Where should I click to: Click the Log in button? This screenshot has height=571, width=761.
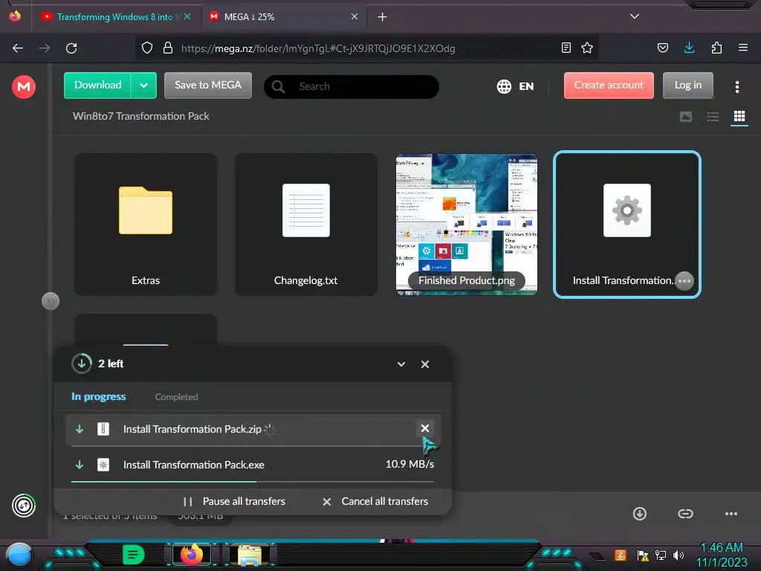pyautogui.click(x=687, y=86)
